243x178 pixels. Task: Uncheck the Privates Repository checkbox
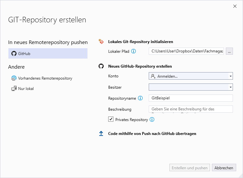coord(111,119)
